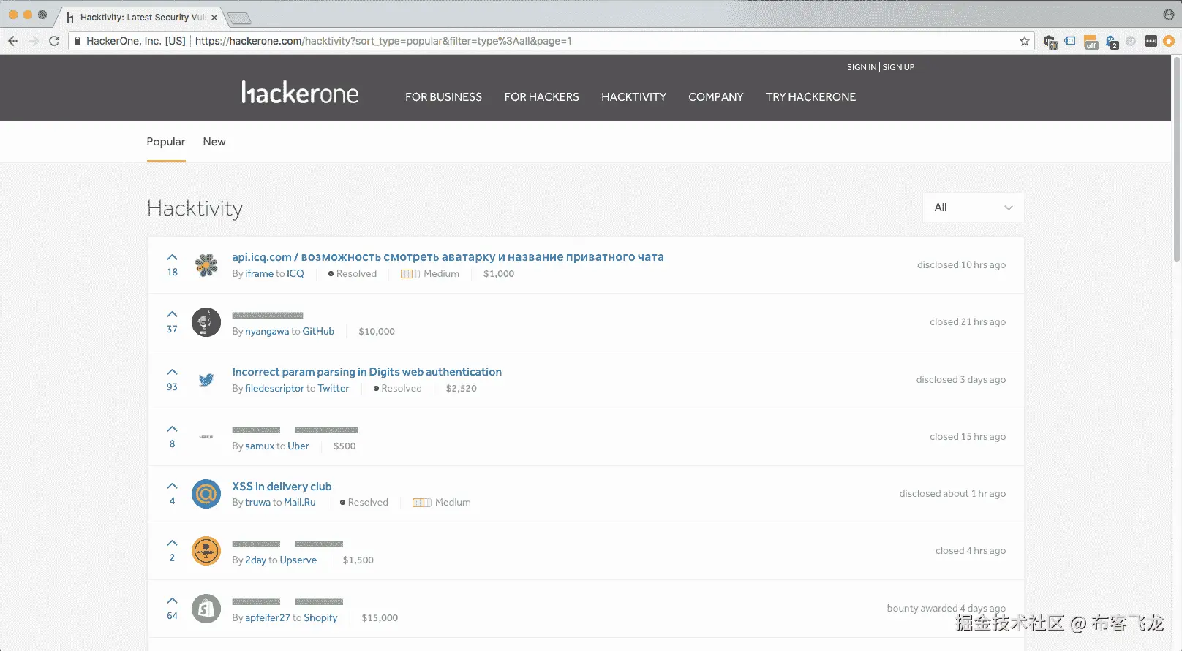Viewport: 1182px width, 651px height.
Task: Open the Upserve orange avatar
Action: pyautogui.click(x=206, y=551)
